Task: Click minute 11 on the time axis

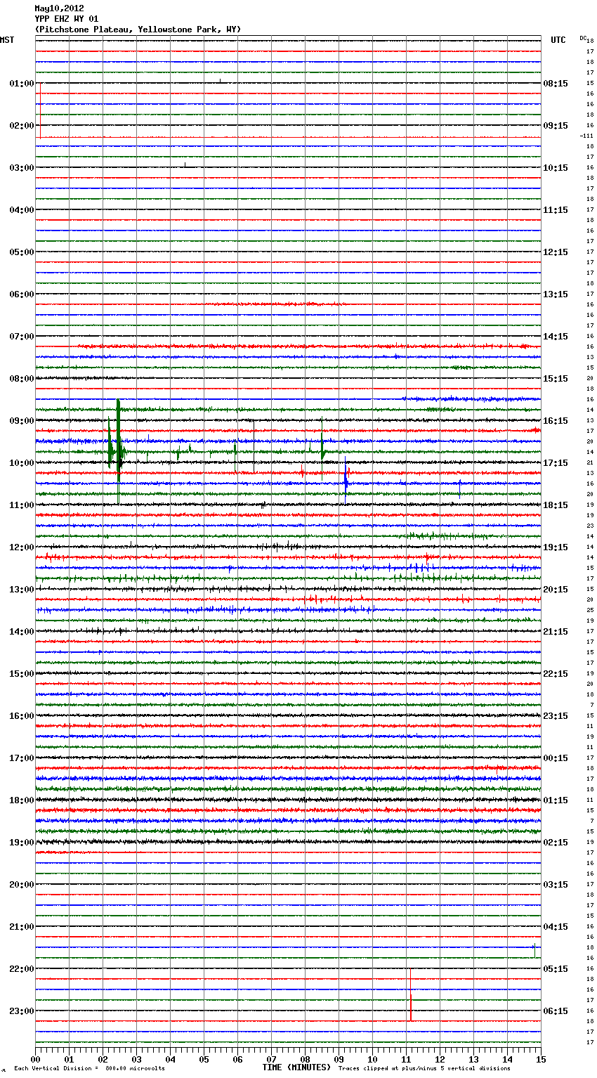Action: [406, 1059]
